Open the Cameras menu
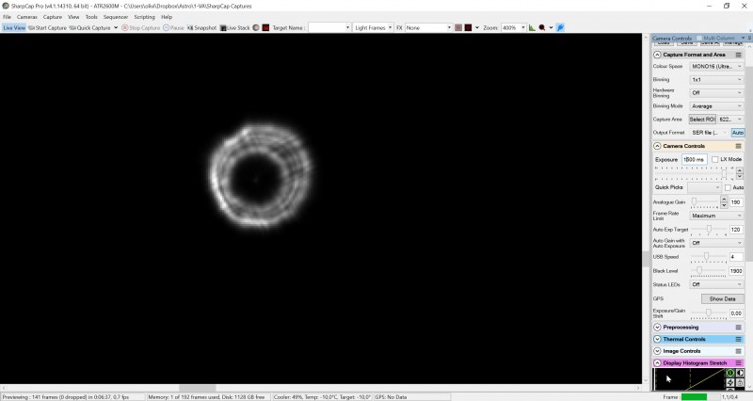Image resolution: width=753 pixels, height=401 pixels. tap(27, 17)
